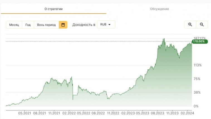Image resolution: width=211 pixels, height=119 pixels.
Task: Open the RUB currency dropdown
Action: (106, 25)
